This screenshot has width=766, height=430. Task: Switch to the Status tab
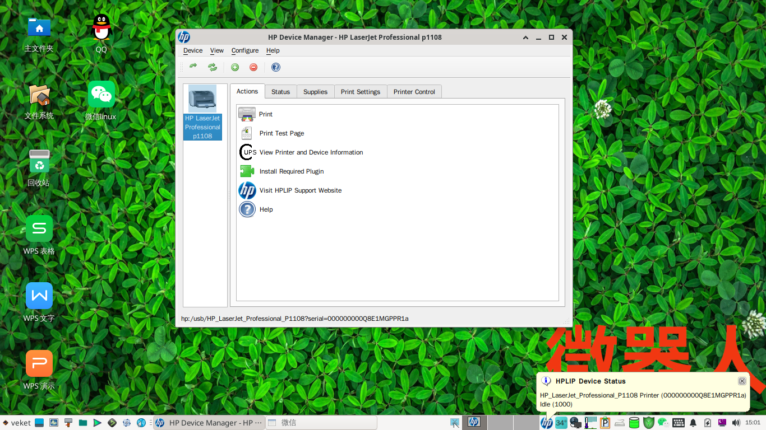coord(281,92)
